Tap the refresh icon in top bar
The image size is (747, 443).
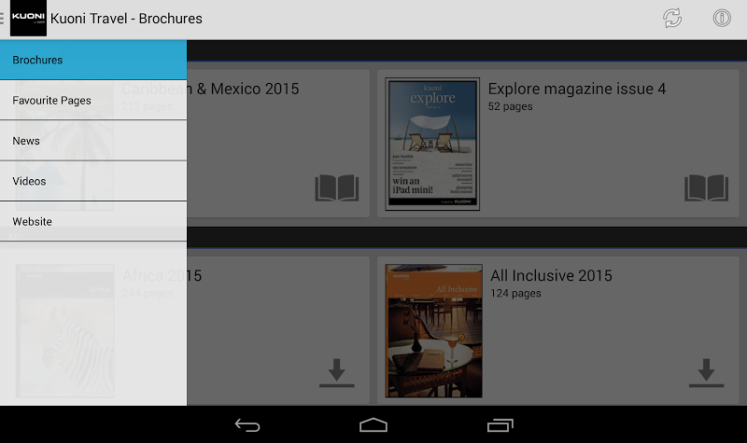tap(672, 19)
